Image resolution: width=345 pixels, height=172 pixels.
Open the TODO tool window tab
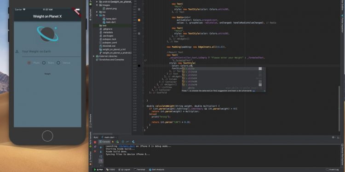111,170
